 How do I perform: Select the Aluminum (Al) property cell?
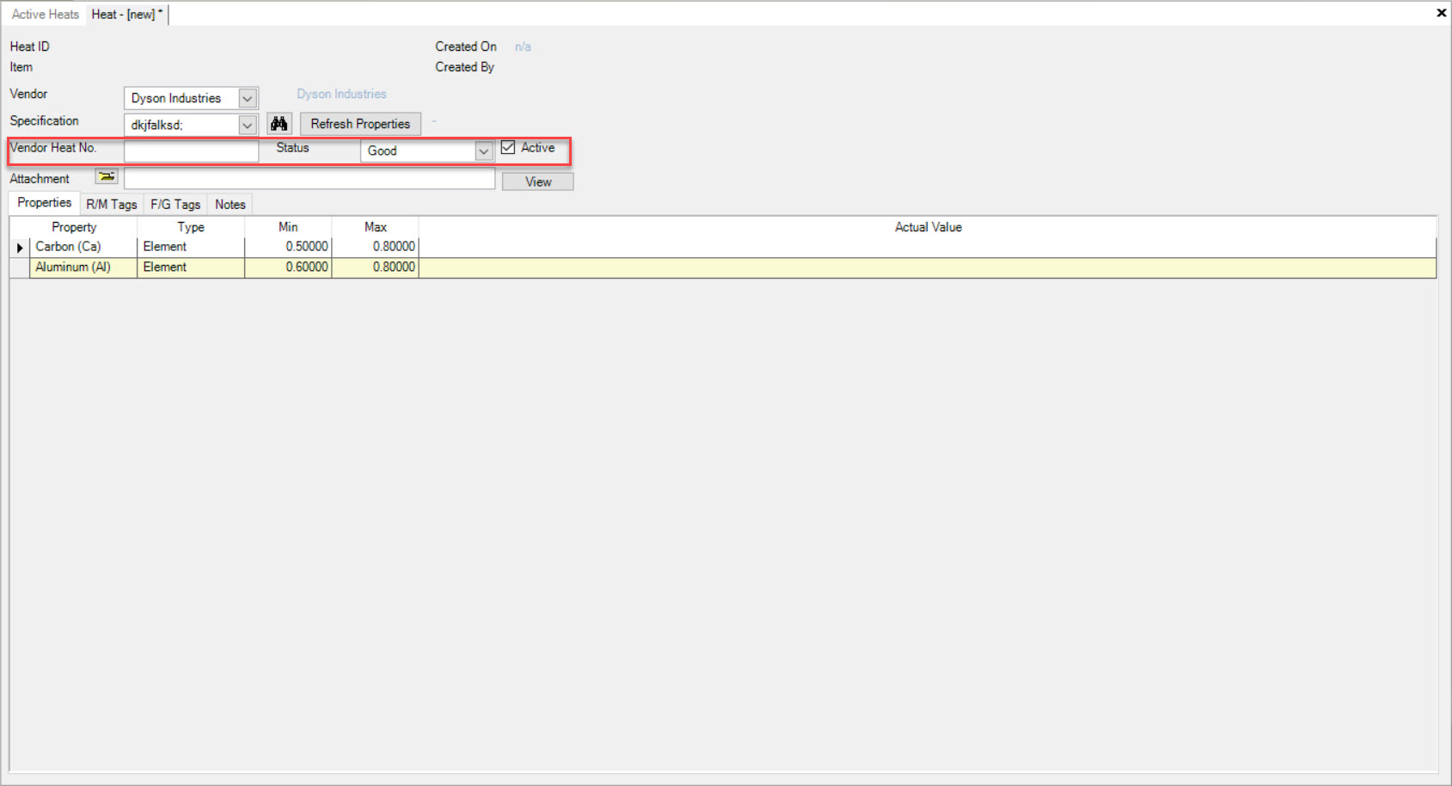tap(83, 267)
